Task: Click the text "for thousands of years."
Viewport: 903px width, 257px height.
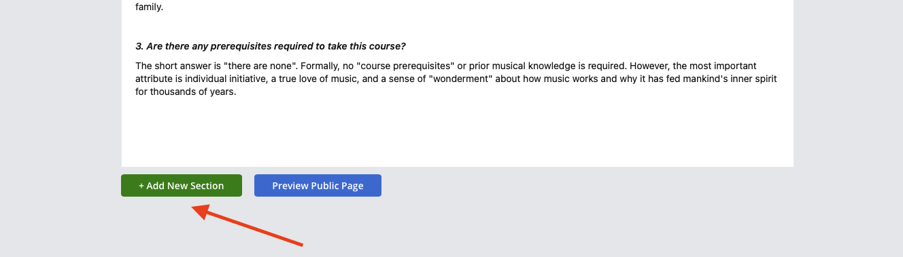Action: [186, 93]
